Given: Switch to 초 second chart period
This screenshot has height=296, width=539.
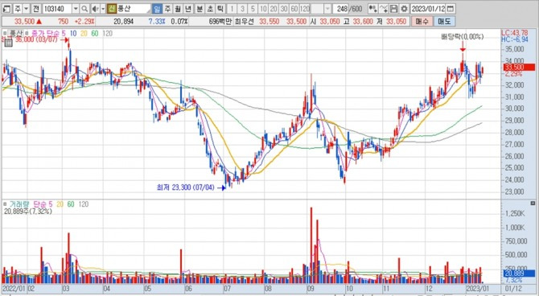Looking at the screenshot, I should (x=210, y=9).
